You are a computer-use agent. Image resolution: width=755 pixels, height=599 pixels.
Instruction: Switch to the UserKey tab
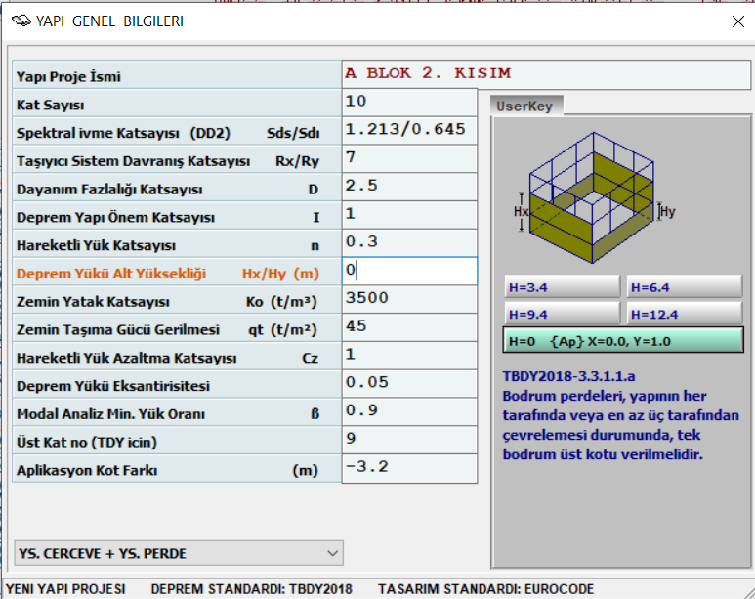[x=525, y=106]
